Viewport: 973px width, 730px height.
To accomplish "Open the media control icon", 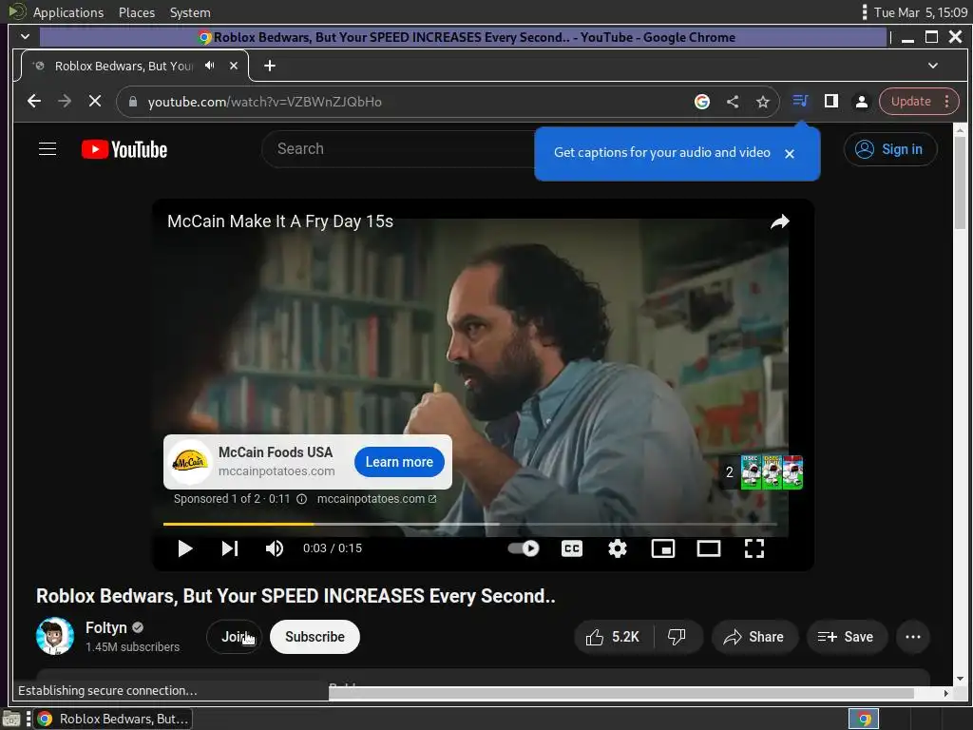I will coord(800,101).
